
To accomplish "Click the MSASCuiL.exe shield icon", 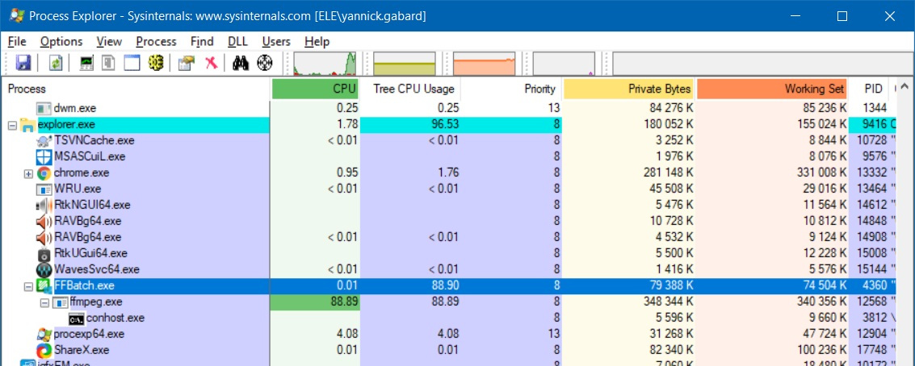I will (44, 156).
